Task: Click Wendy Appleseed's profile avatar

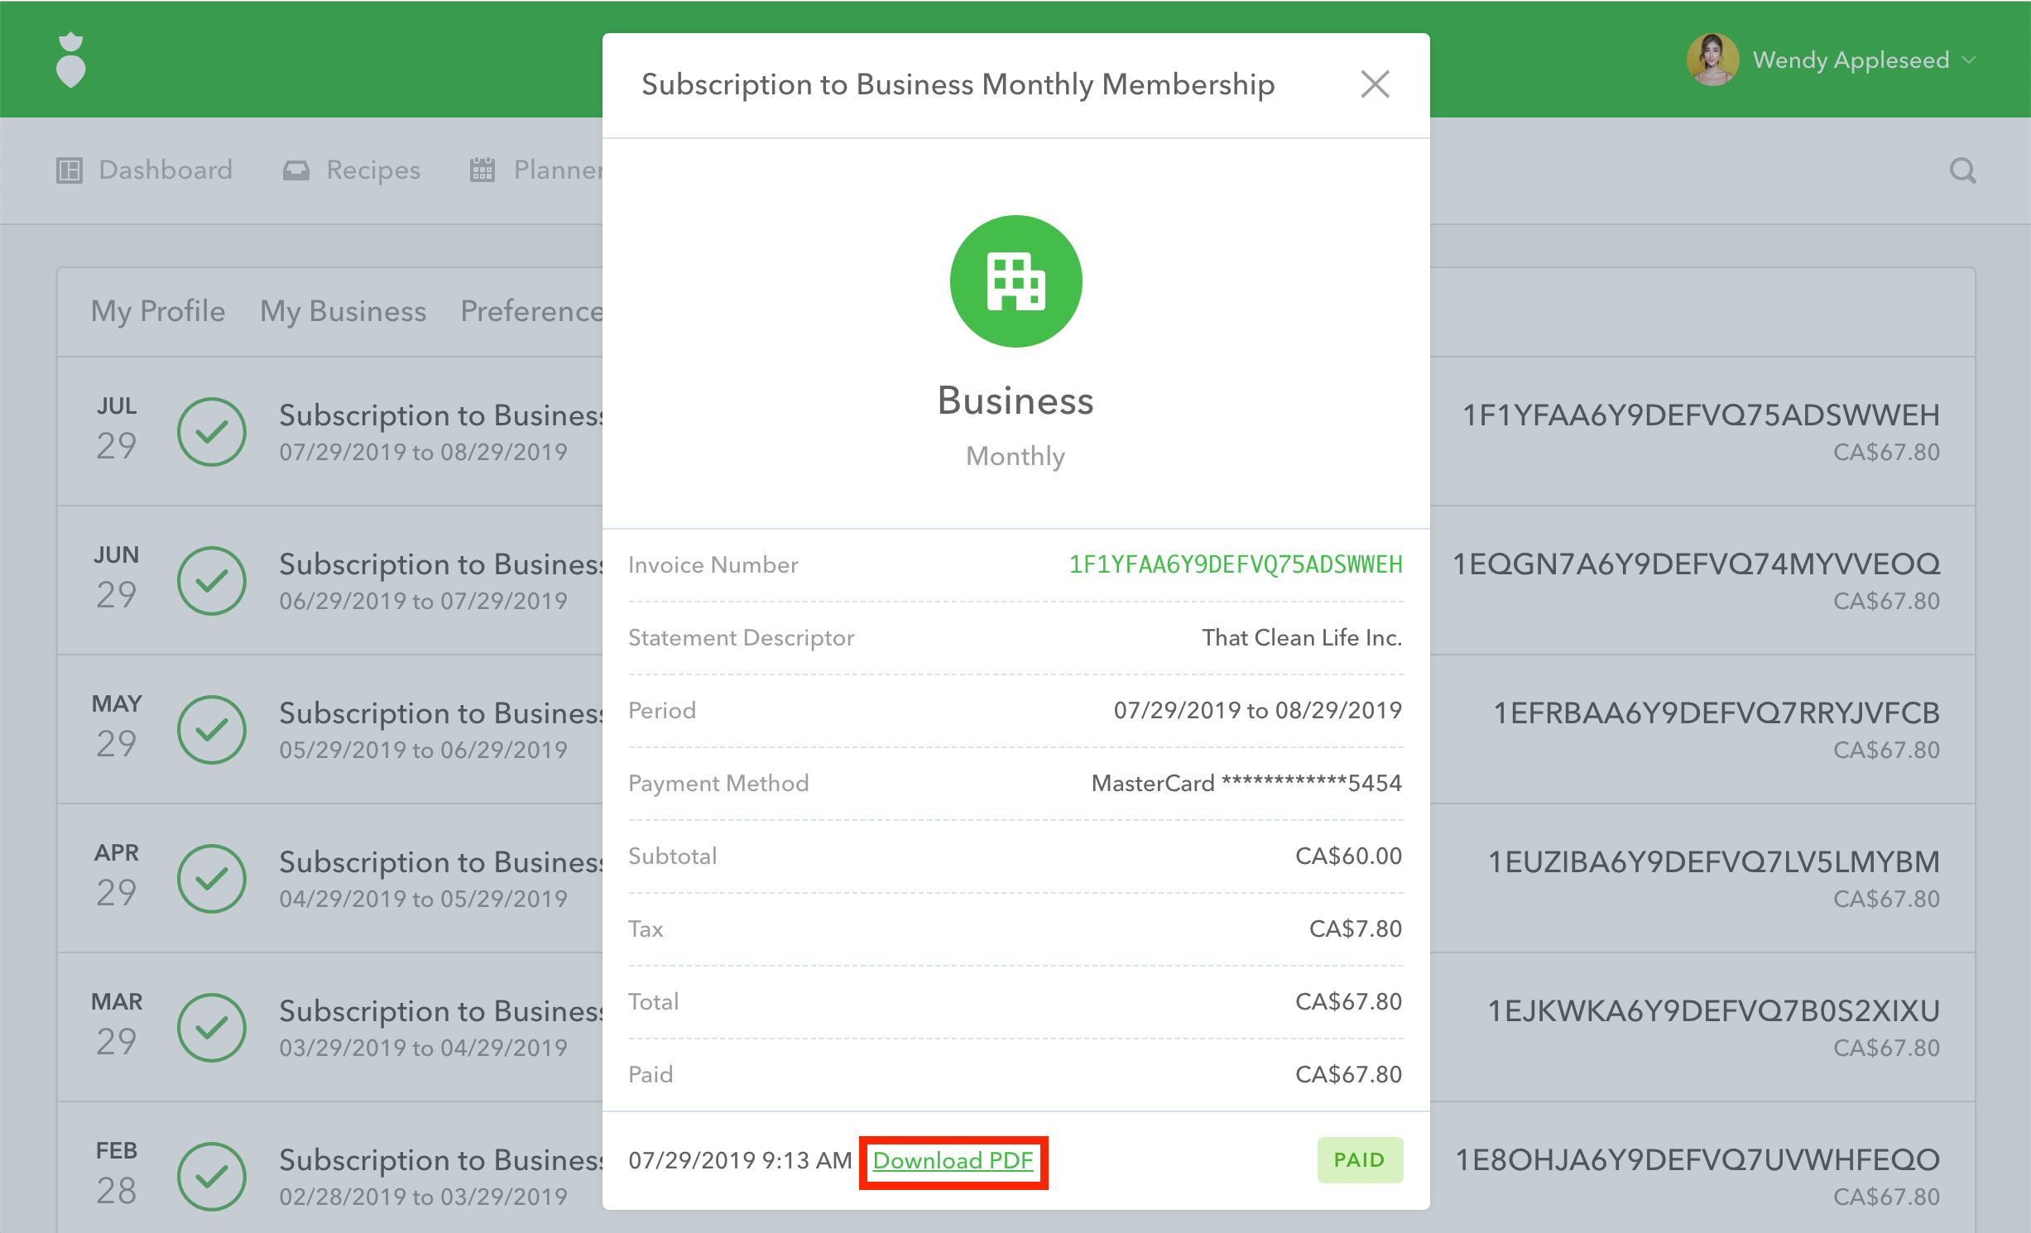Action: [1712, 60]
